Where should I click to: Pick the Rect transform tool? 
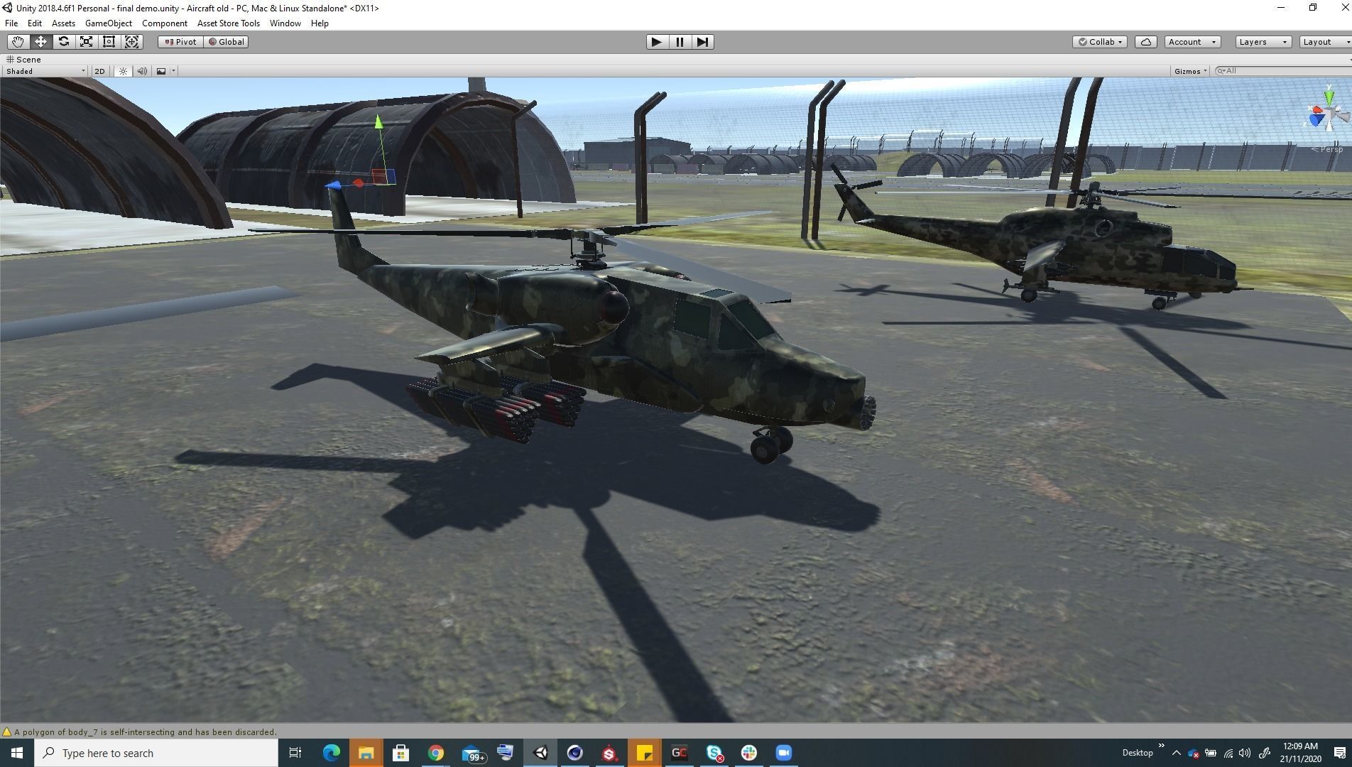(109, 42)
